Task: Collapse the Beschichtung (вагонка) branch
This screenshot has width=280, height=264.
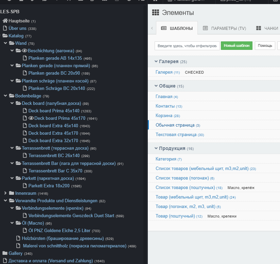Action: [12, 51]
